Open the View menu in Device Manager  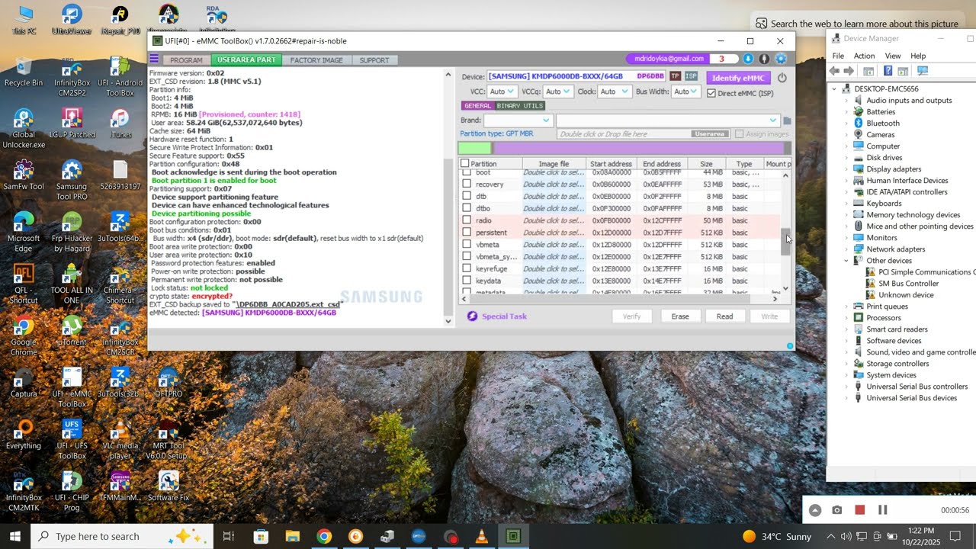[x=893, y=56]
